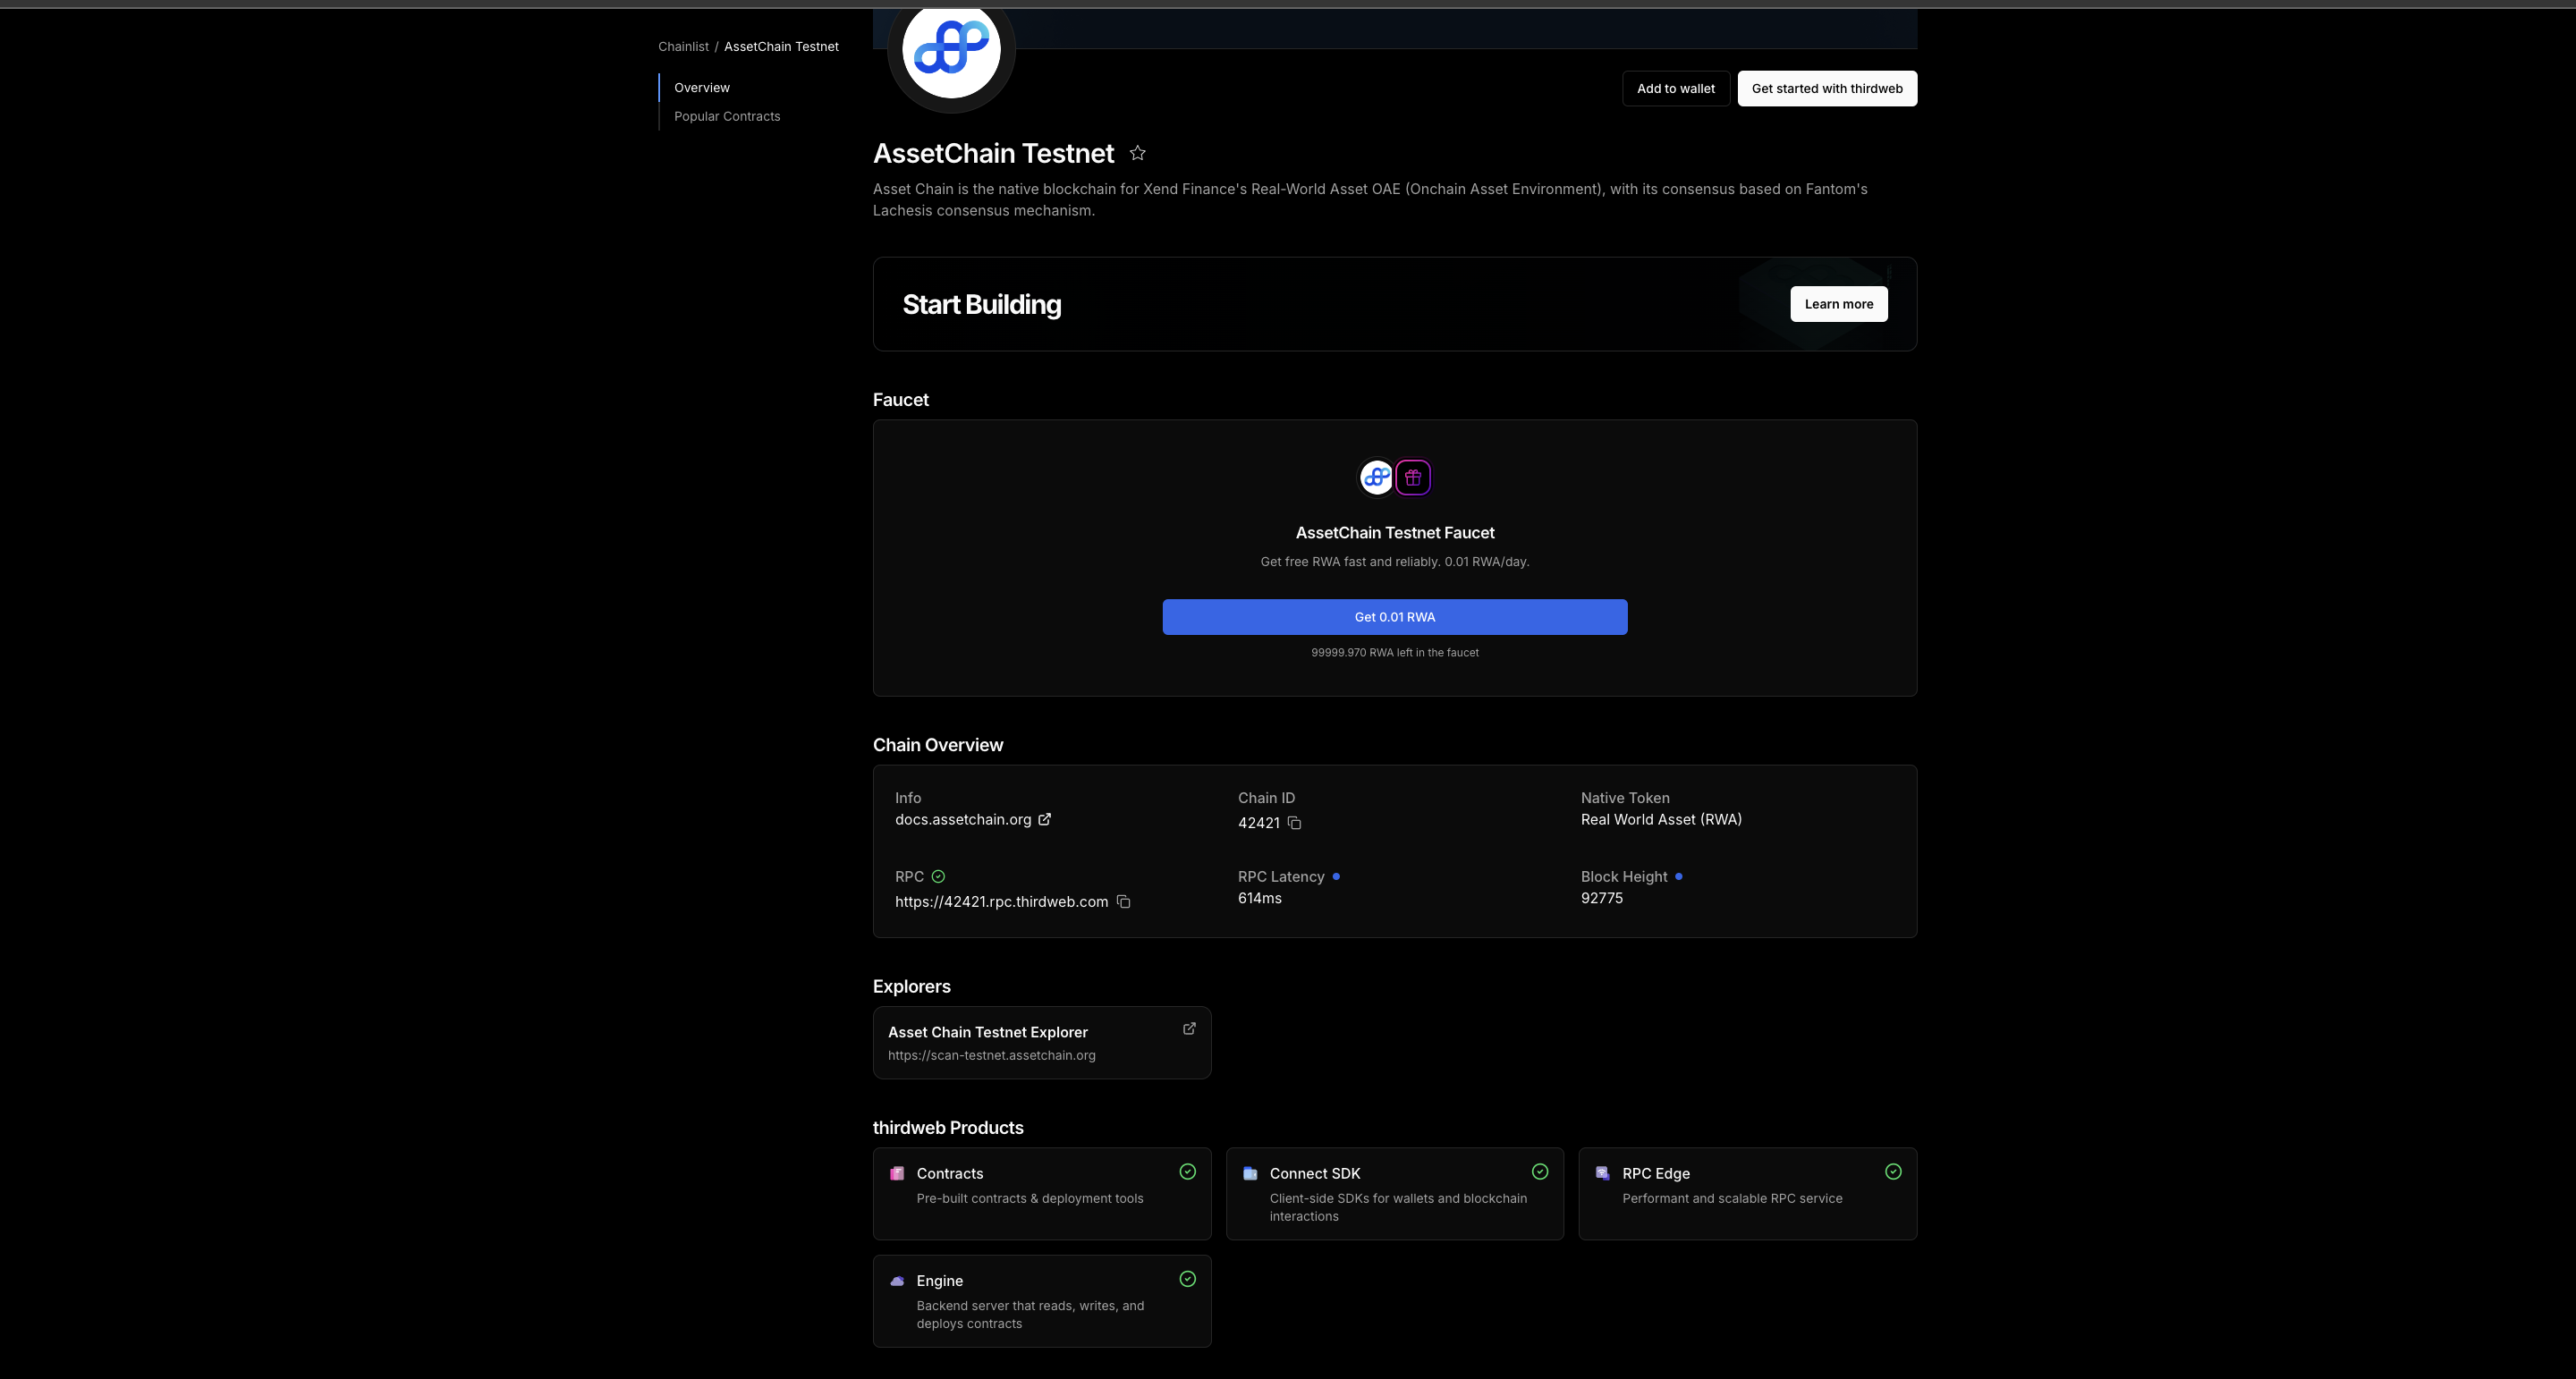Click the 92775 block height value
2576x1379 pixels.
click(1601, 899)
